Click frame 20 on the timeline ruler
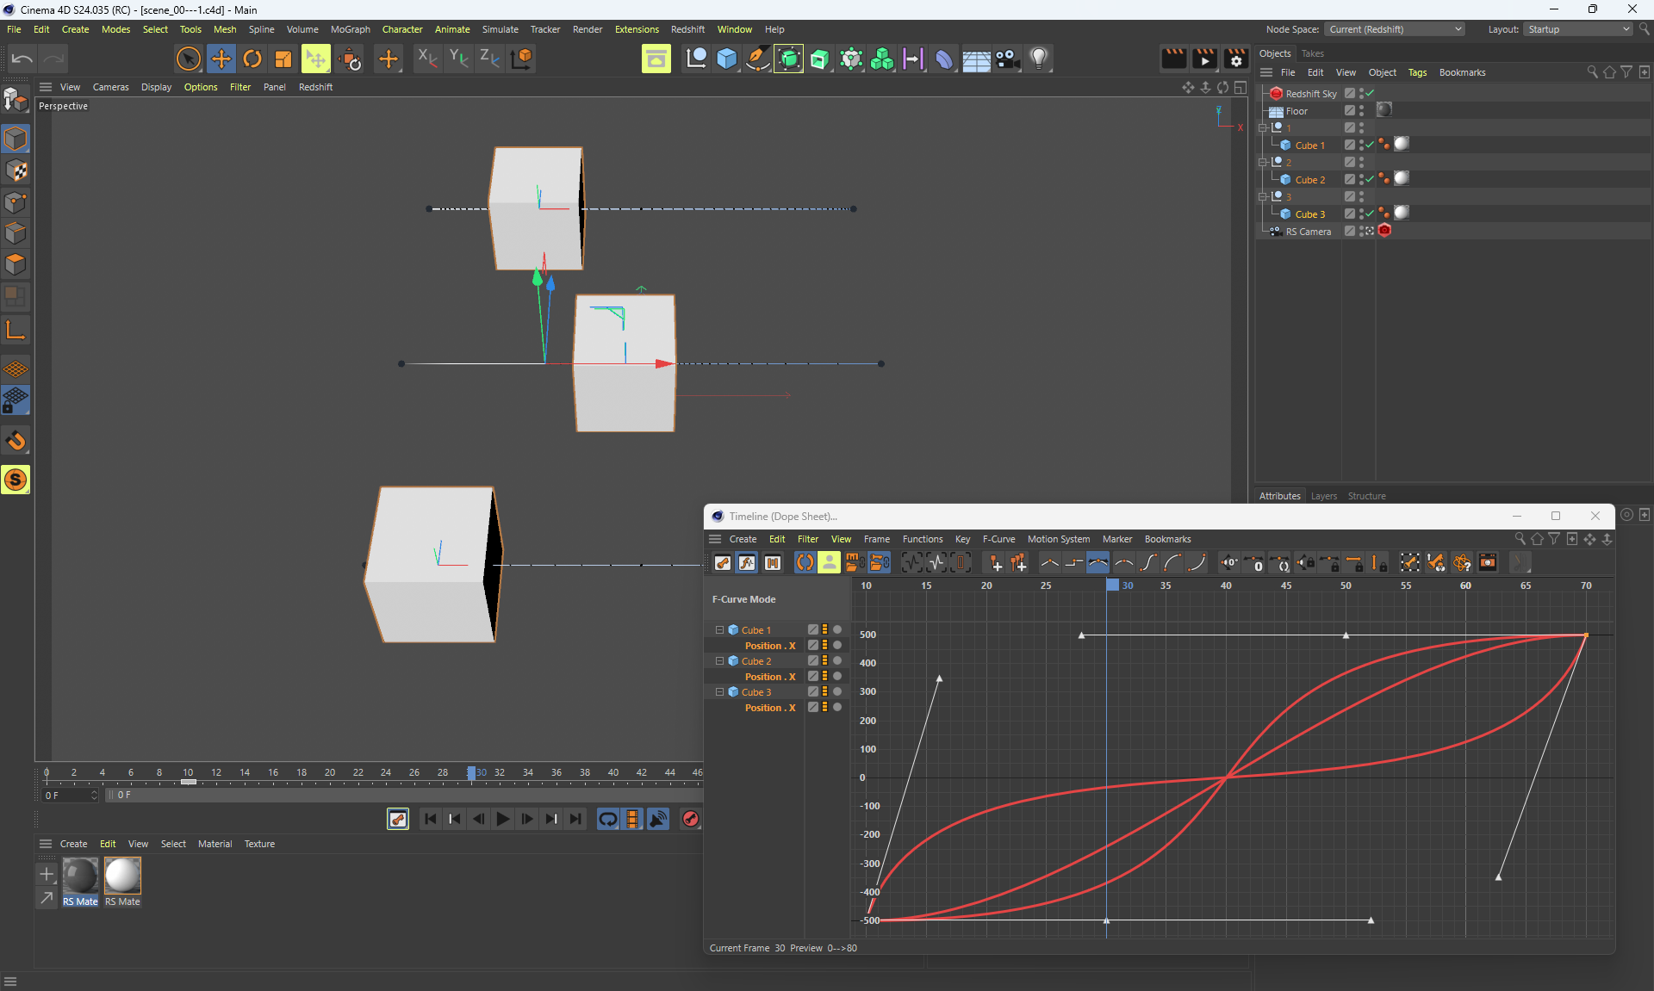Image resolution: width=1654 pixels, height=991 pixels. point(330,772)
